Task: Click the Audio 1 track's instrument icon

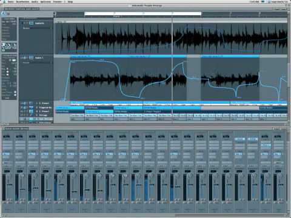Action: pos(32,58)
